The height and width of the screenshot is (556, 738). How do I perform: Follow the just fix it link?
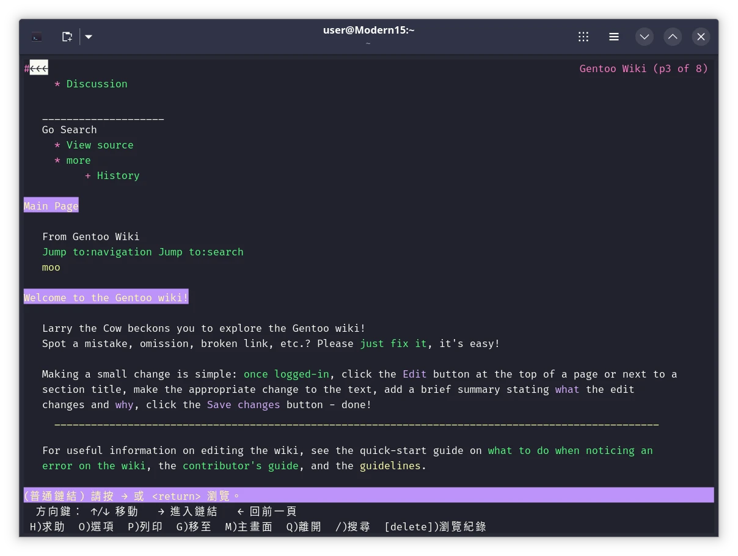pos(393,343)
